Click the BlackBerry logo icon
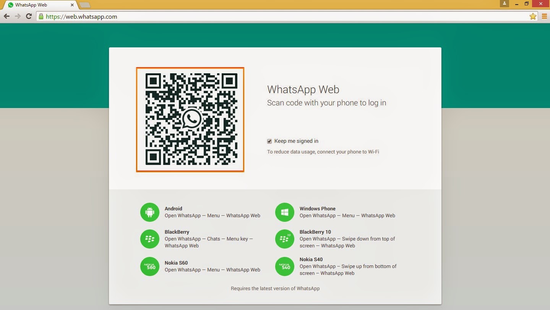The image size is (550, 310). [x=150, y=239]
